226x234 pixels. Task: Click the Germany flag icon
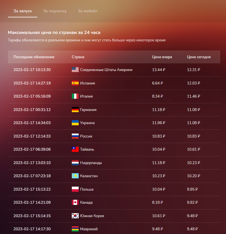click(75, 110)
